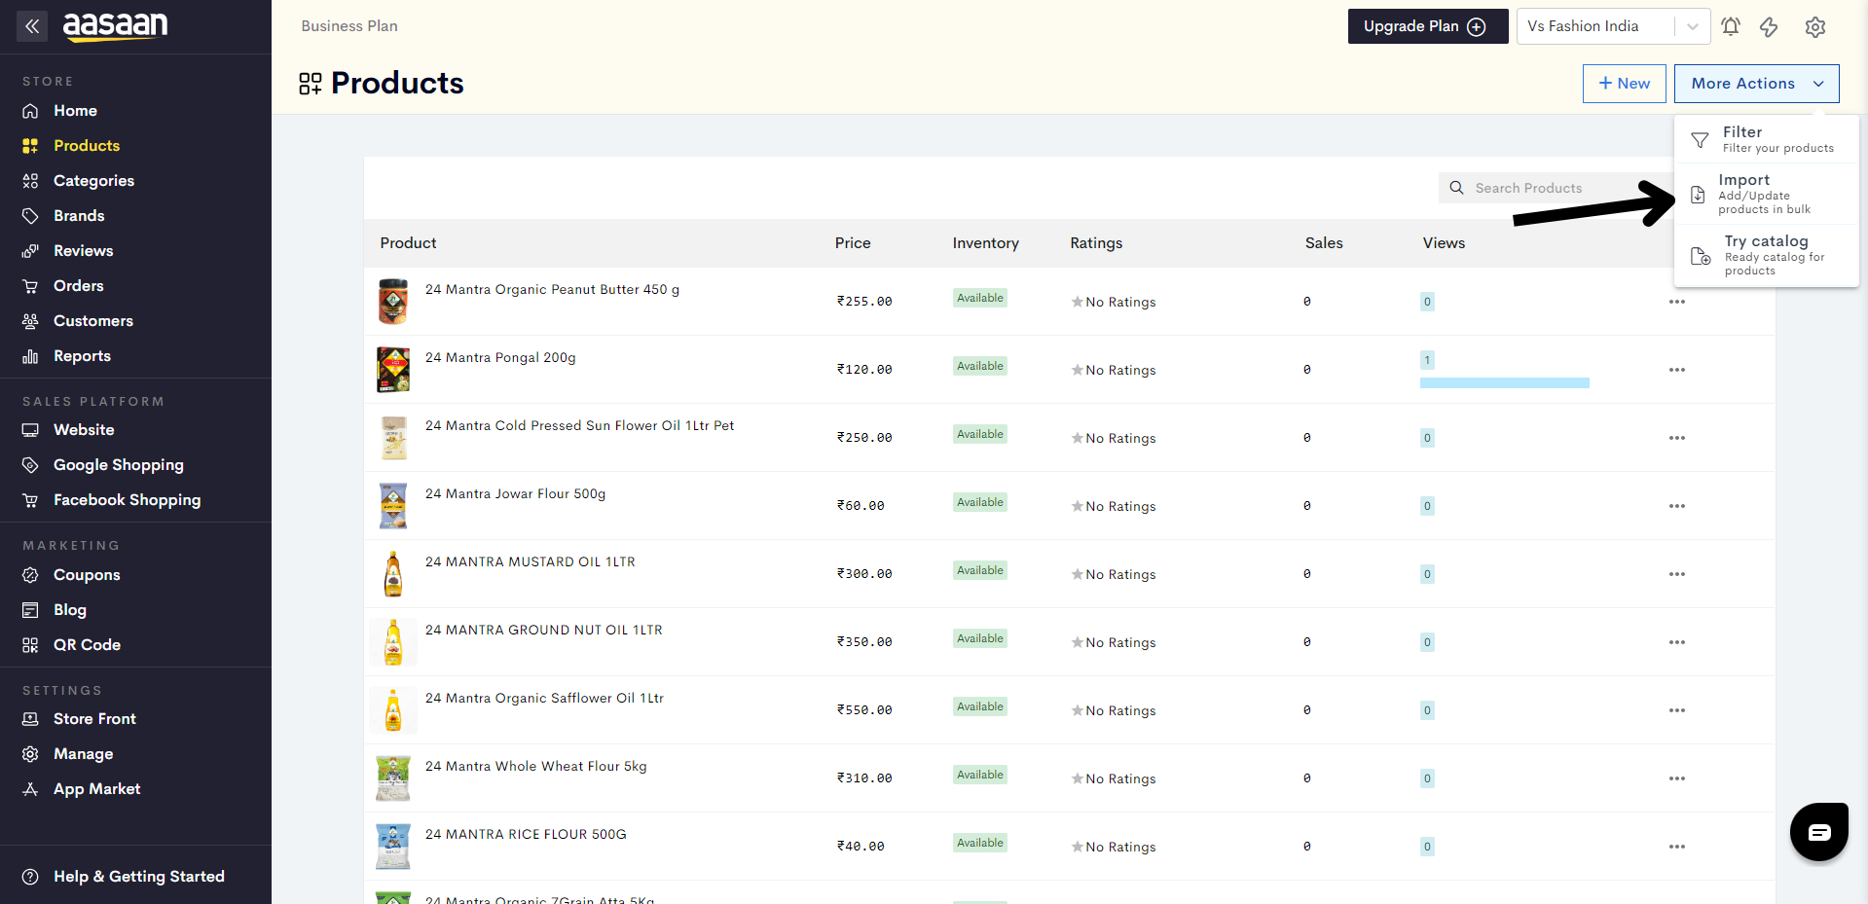Open the Vs Fashion India store selector
Screen dimensions: 1868x904
point(1613,26)
